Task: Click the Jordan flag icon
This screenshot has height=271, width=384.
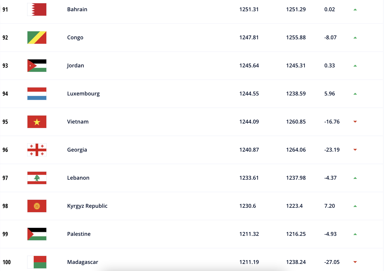Action: tap(37, 66)
